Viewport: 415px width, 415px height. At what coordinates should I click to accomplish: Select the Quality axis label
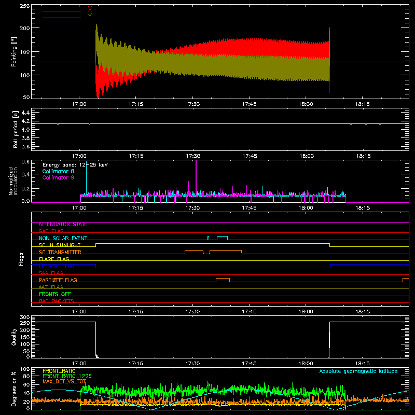tap(14, 337)
